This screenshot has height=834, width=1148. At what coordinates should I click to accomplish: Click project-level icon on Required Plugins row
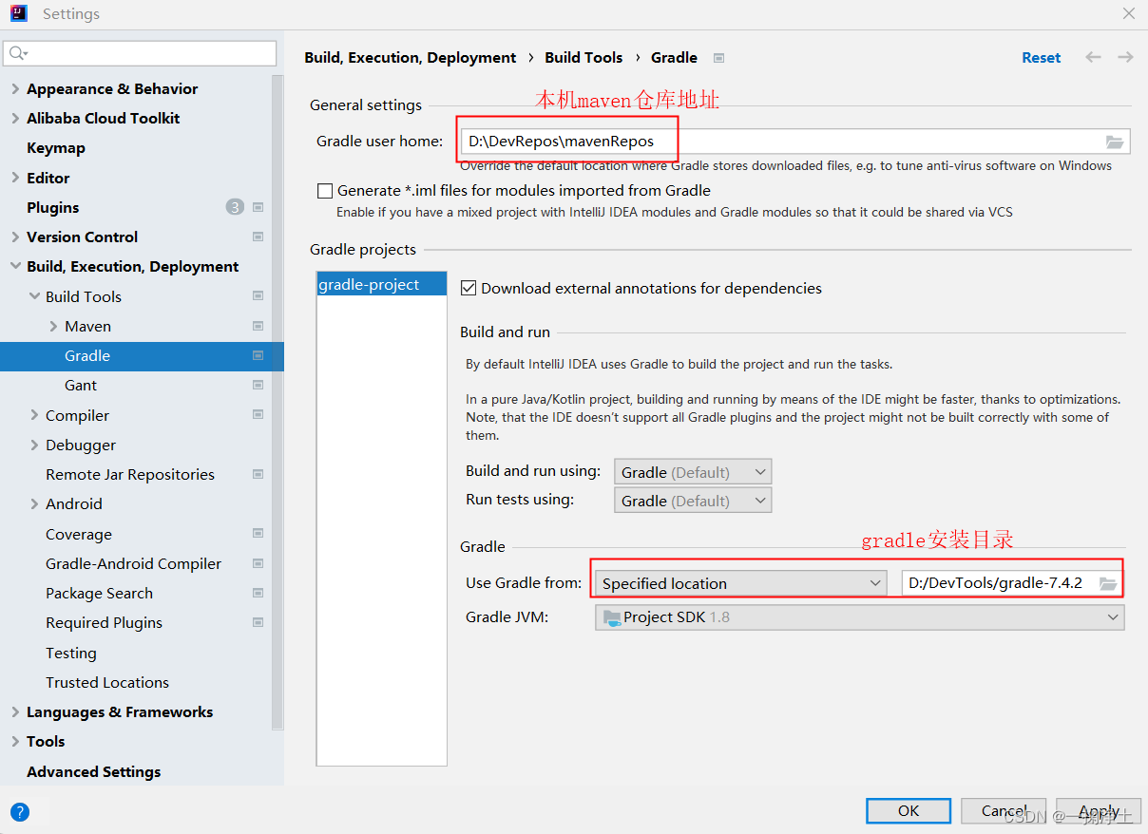[258, 622]
